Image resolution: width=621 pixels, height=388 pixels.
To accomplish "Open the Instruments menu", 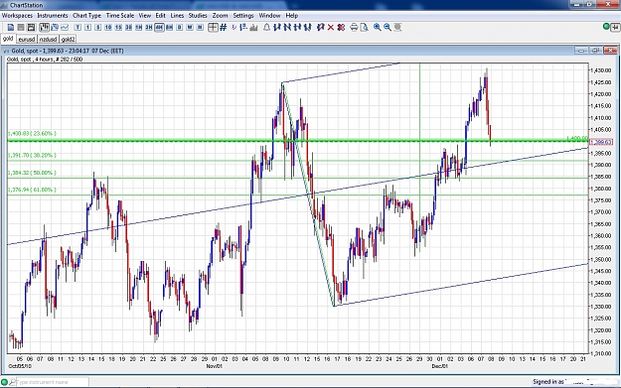I will (53, 16).
